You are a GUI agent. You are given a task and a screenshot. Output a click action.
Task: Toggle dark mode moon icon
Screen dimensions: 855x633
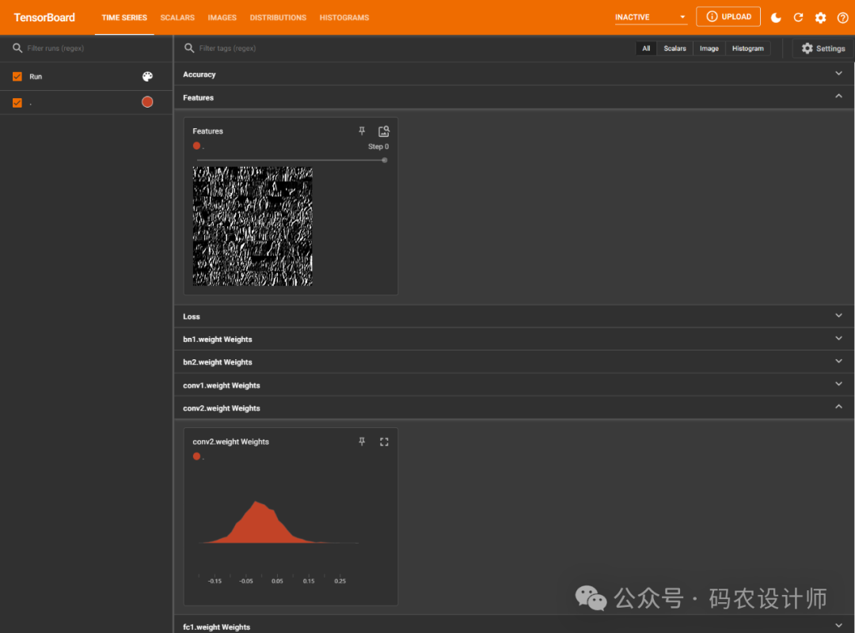point(776,17)
